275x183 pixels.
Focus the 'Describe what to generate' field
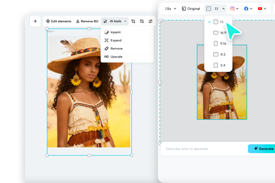coord(203,149)
